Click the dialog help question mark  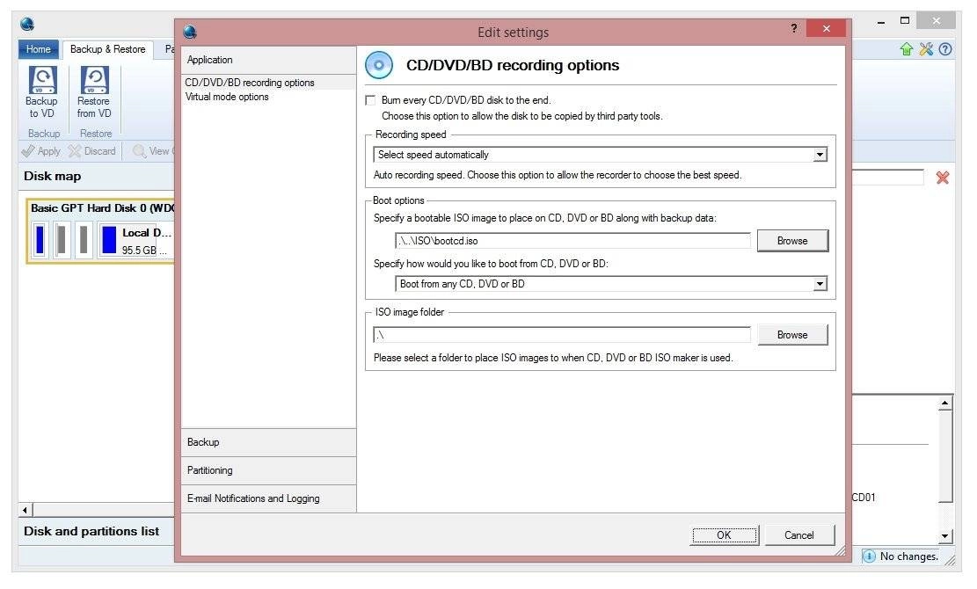click(x=794, y=28)
